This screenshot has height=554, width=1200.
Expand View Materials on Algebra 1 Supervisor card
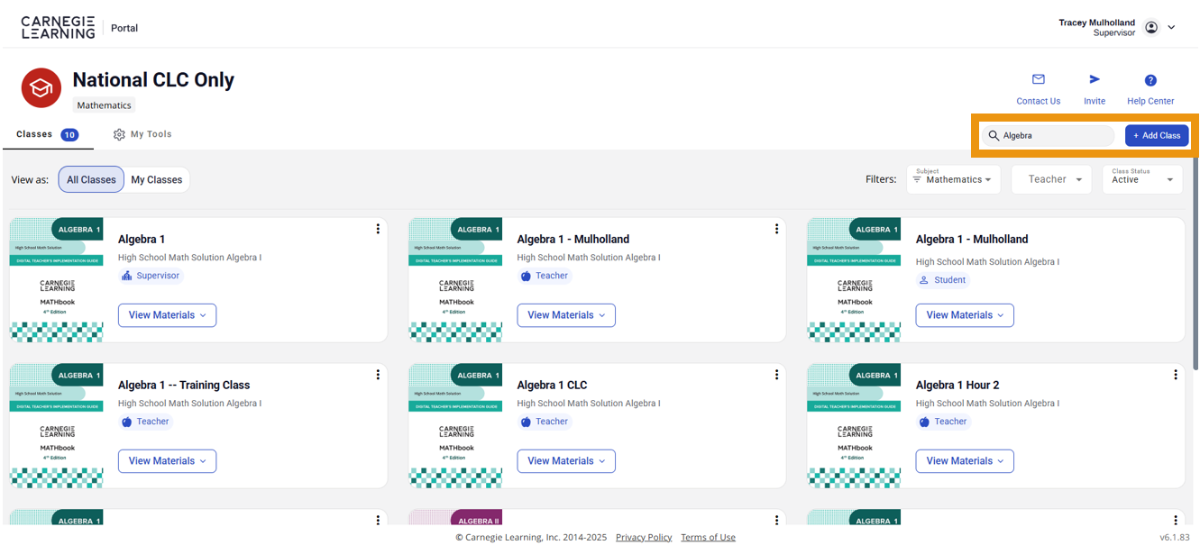(x=167, y=315)
